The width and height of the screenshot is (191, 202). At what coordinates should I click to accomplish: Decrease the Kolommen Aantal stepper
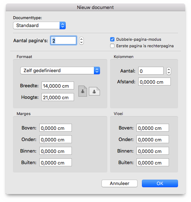(169, 73)
